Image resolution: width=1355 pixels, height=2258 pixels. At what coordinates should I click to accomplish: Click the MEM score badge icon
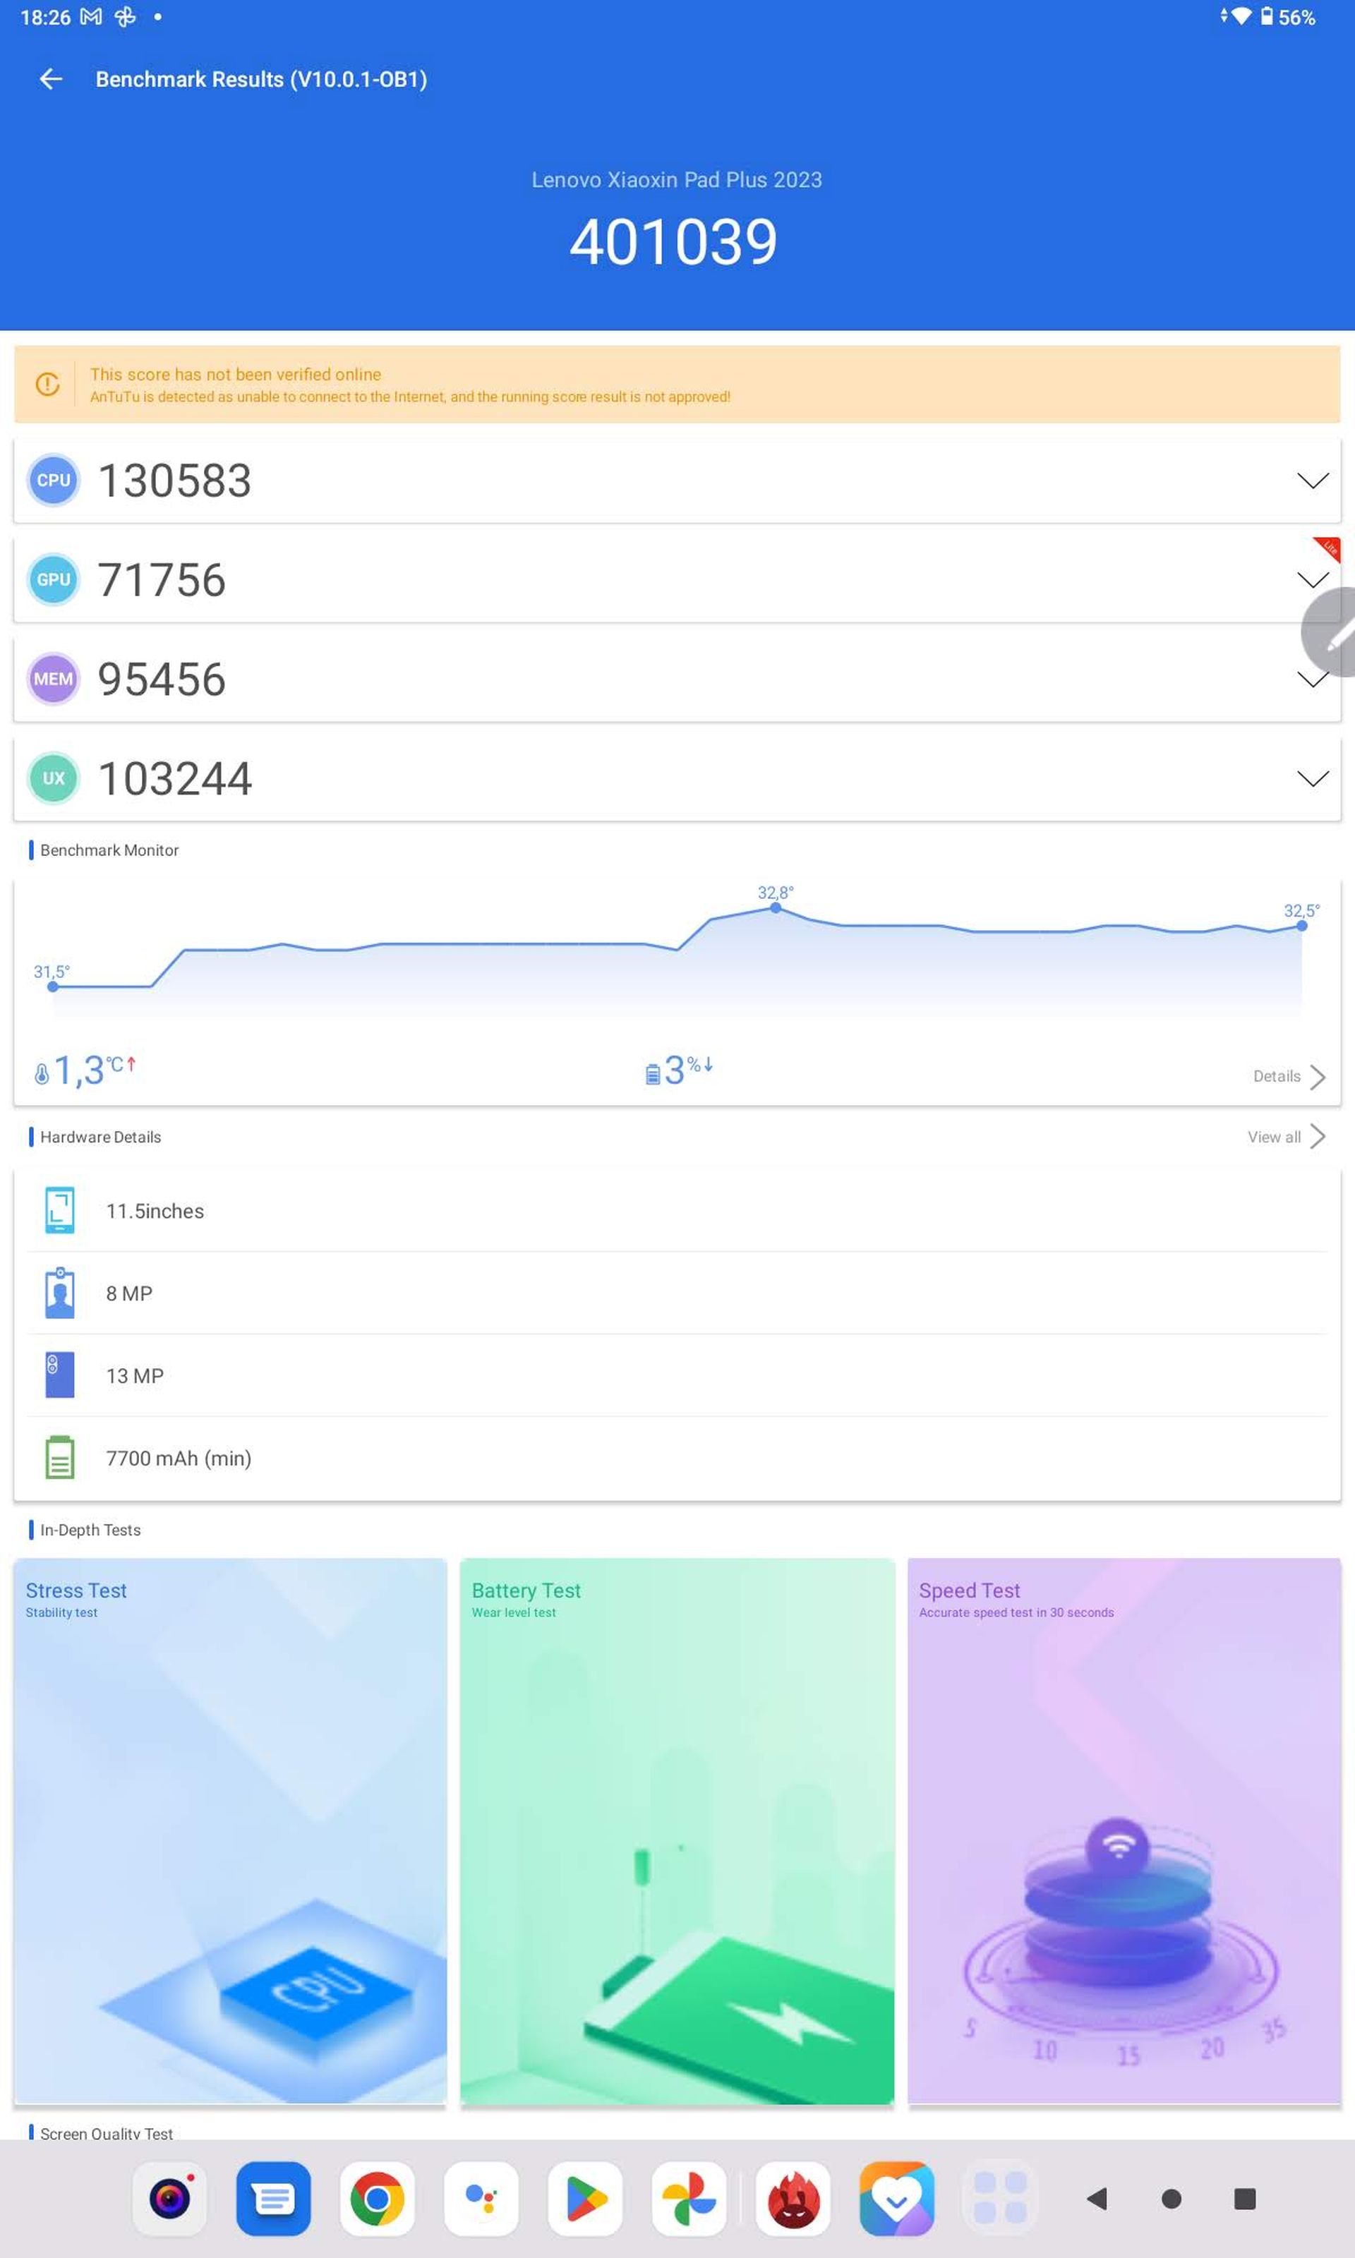[53, 679]
